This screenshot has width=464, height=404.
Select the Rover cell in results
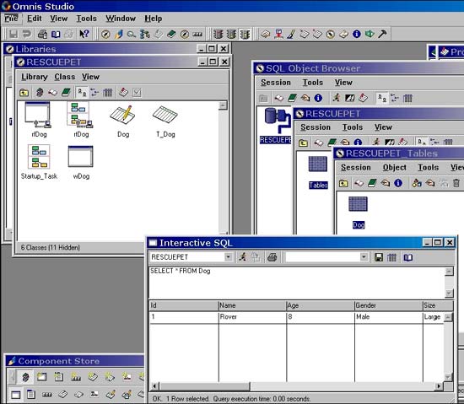point(252,317)
